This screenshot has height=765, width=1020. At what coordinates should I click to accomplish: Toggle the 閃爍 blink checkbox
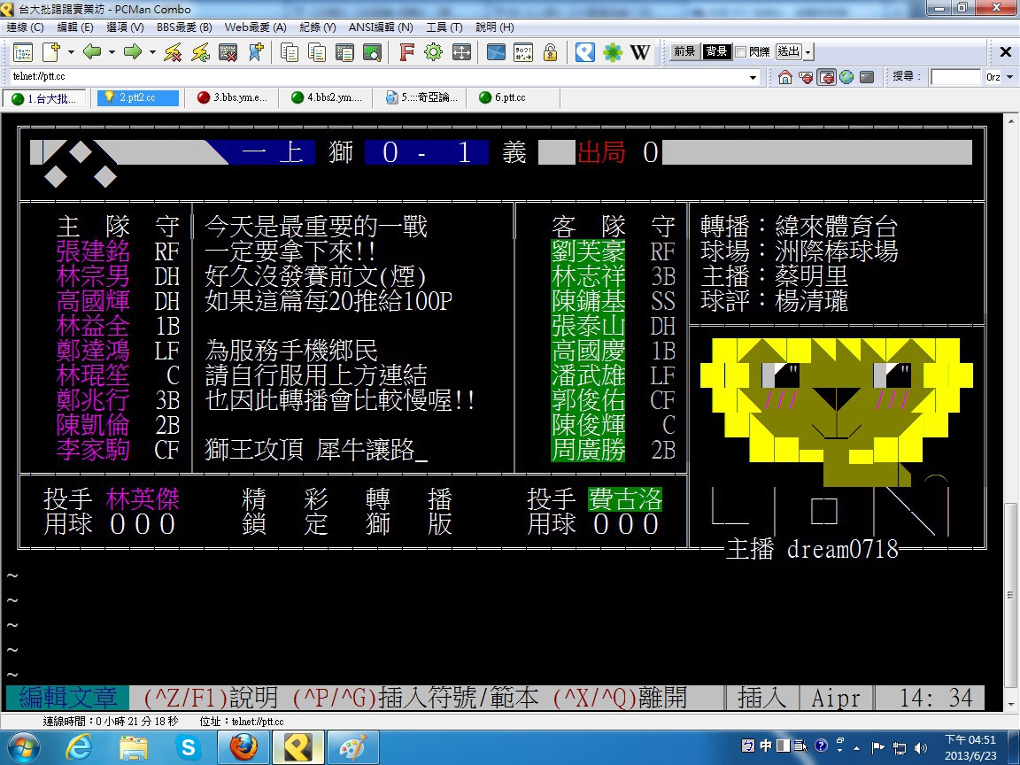click(740, 52)
